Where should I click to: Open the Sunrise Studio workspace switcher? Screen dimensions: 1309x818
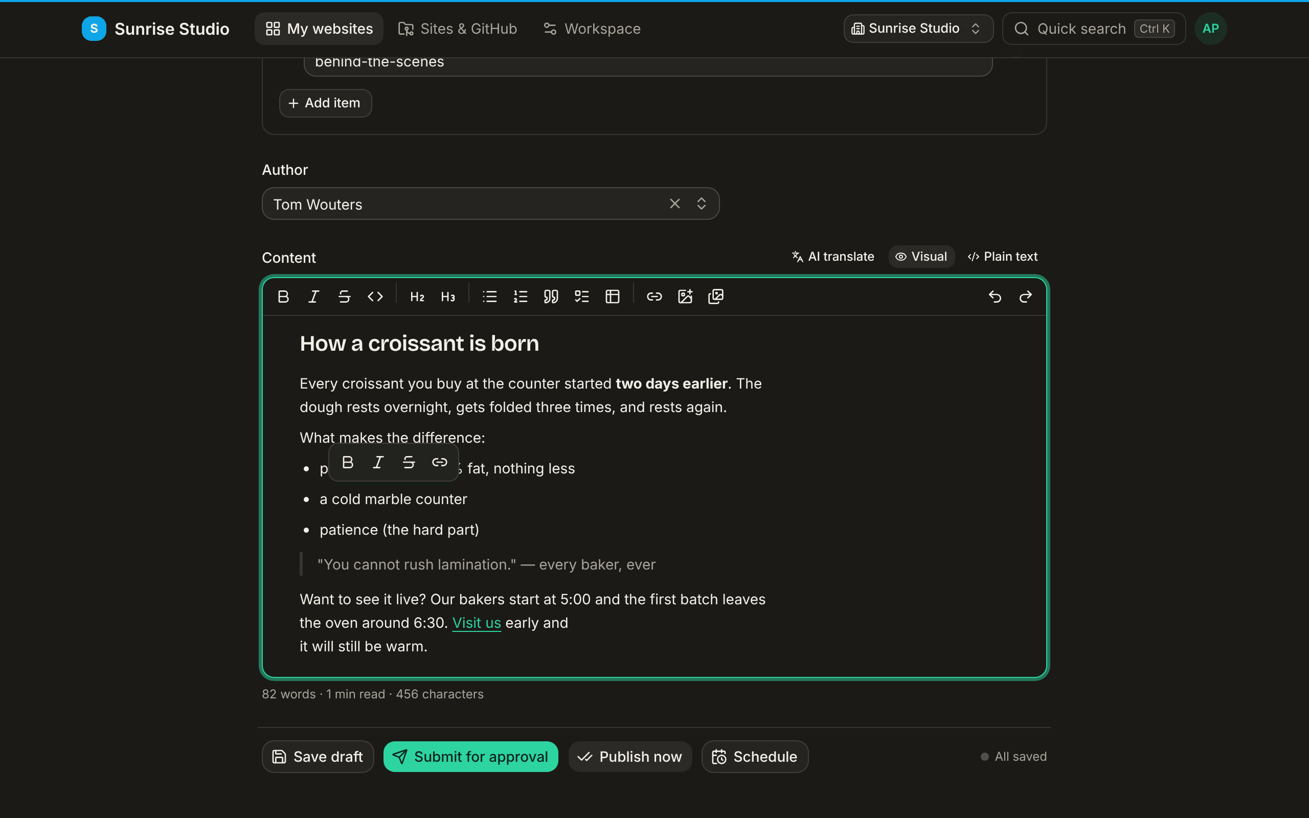pos(918,29)
